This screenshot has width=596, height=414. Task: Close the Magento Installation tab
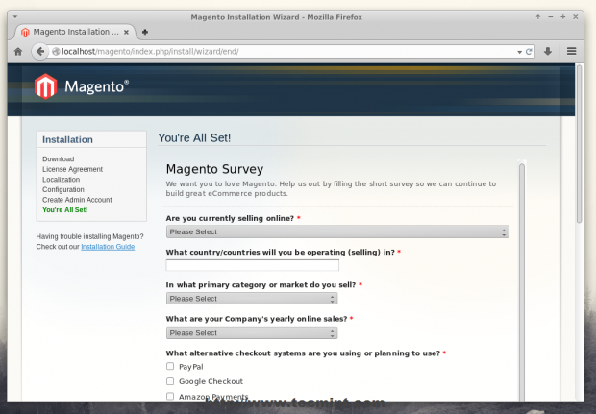coord(126,33)
